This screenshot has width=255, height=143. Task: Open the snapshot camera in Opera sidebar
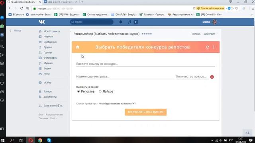click(2, 63)
